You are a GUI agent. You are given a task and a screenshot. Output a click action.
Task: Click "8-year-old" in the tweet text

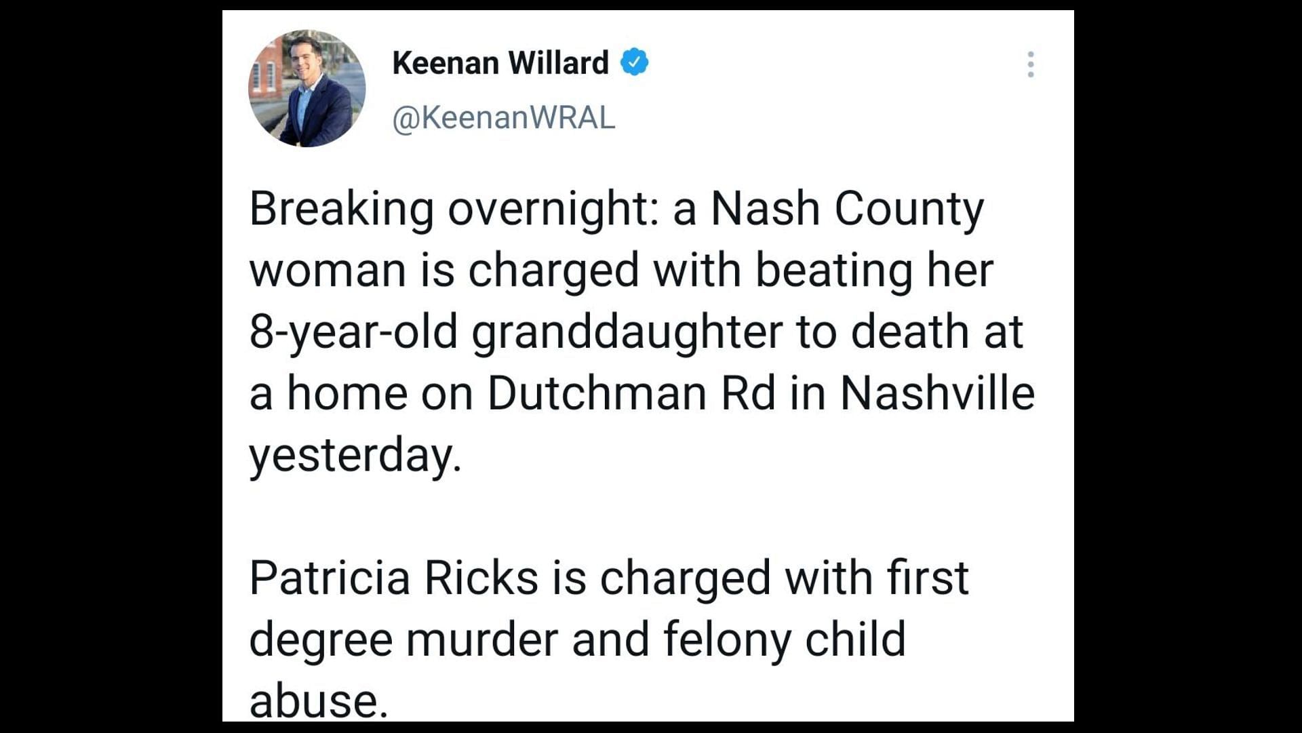(x=353, y=332)
